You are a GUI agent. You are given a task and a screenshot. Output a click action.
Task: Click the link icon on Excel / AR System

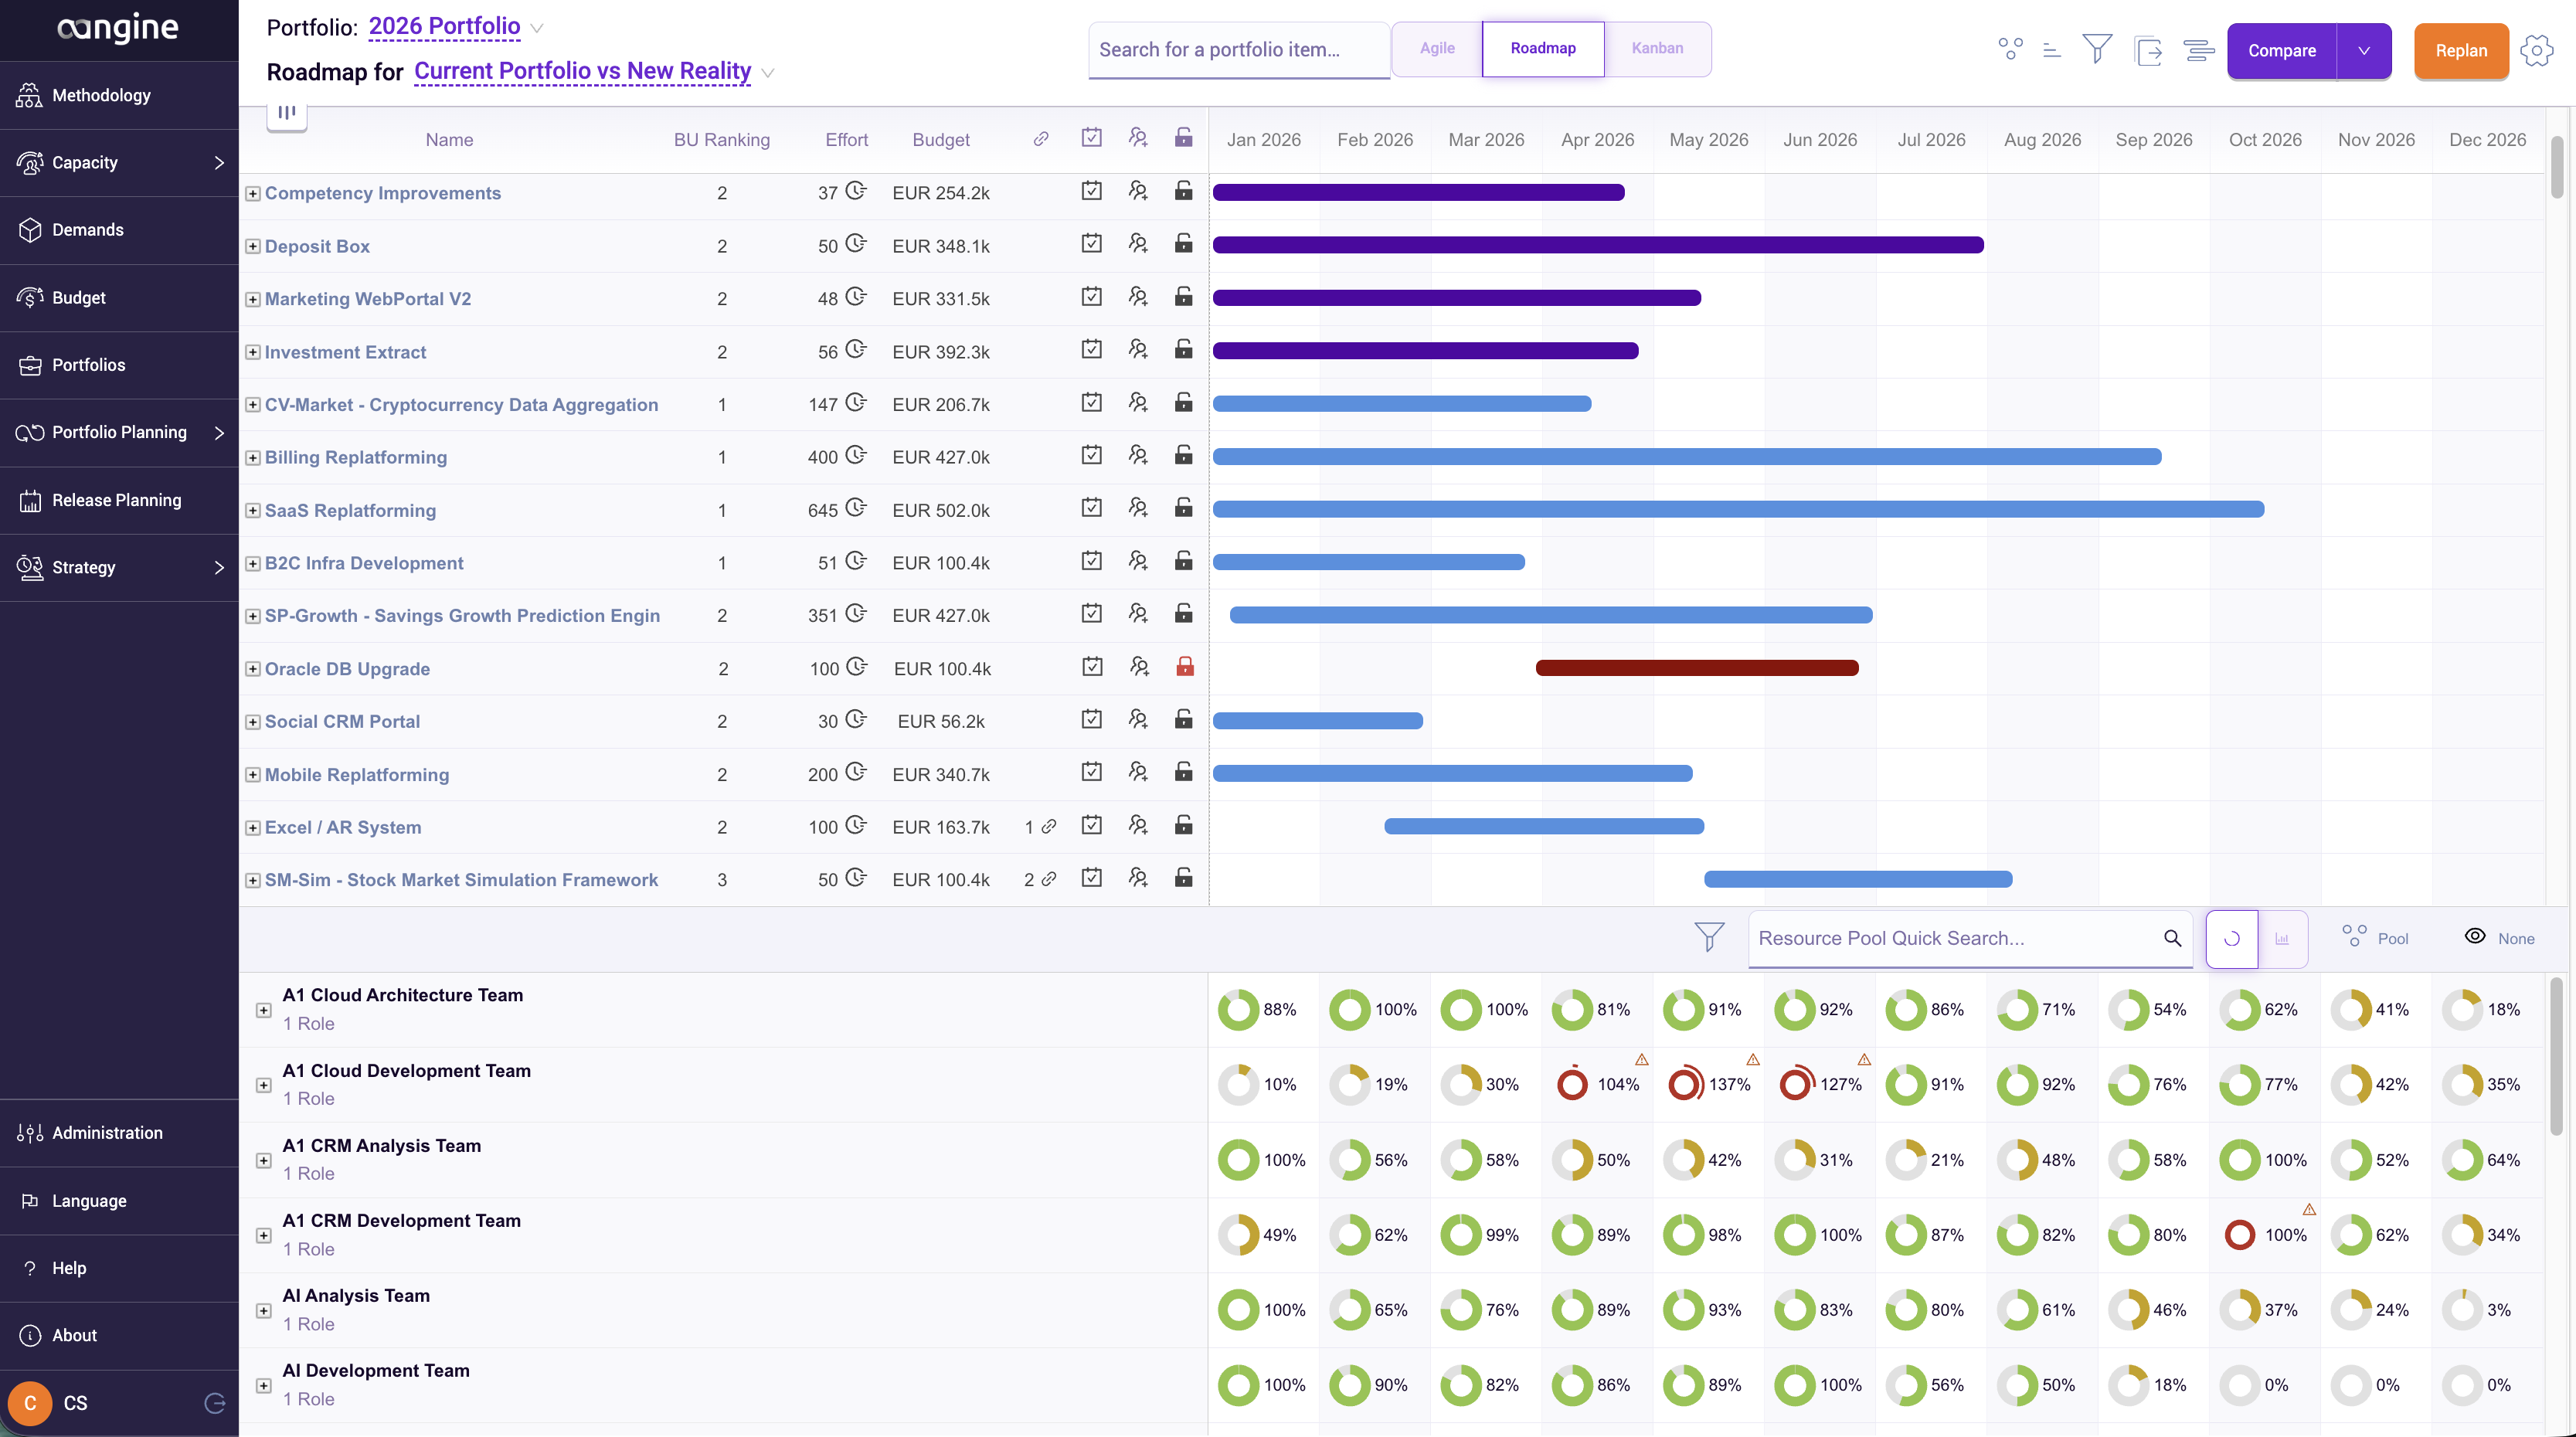(1048, 827)
